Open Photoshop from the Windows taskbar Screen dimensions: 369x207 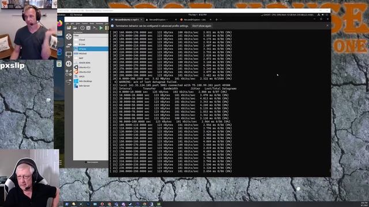[88, 204]
